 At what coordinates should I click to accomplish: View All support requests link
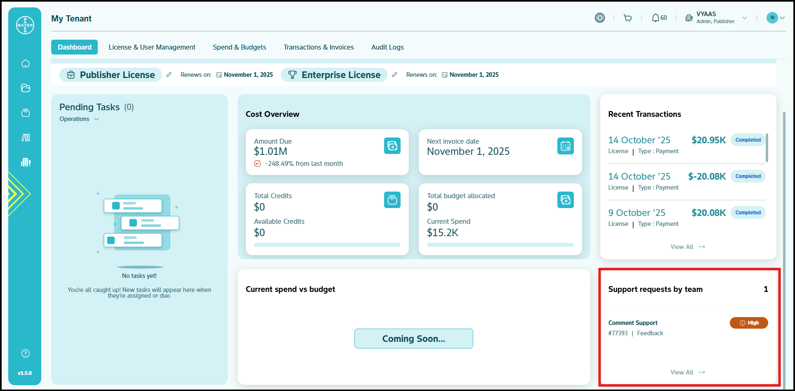(687, 372)
